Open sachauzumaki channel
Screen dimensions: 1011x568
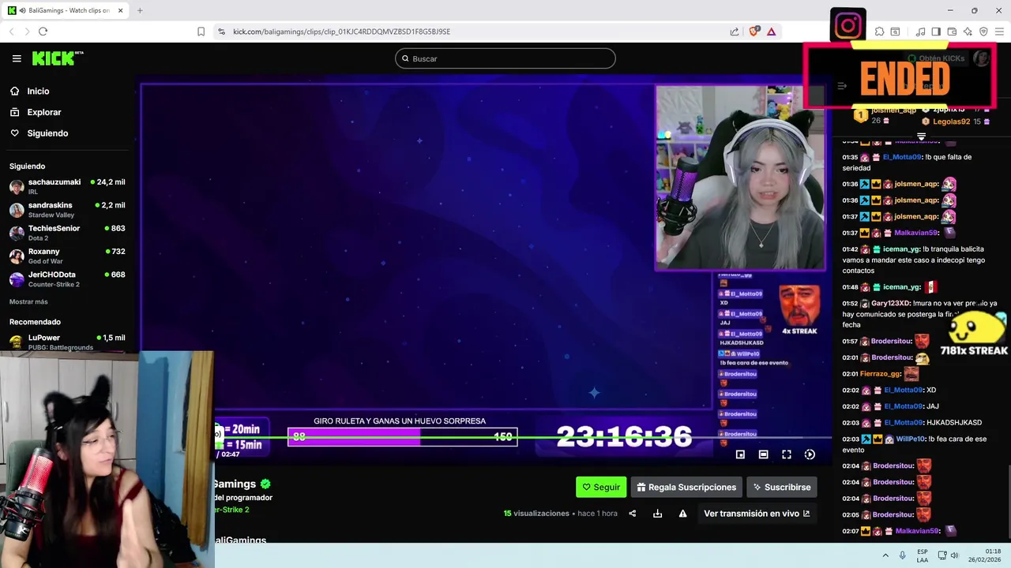click(x=67, y=187)
